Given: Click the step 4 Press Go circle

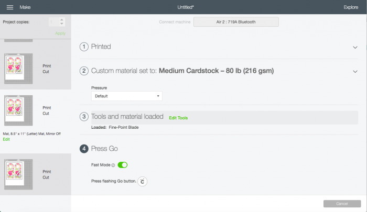Looking at the screenshot, I should 84,149.
